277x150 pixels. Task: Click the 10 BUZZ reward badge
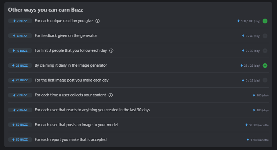20,51
